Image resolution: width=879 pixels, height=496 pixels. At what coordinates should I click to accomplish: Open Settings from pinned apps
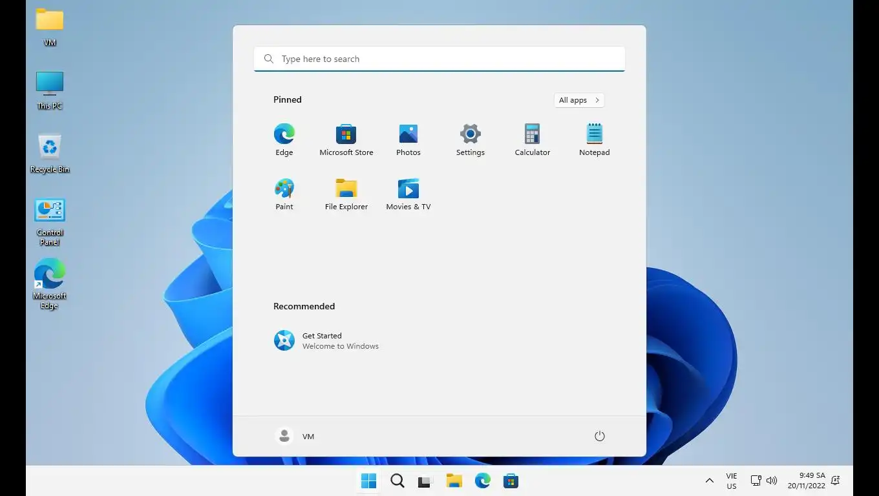click(x=471, y=140)
